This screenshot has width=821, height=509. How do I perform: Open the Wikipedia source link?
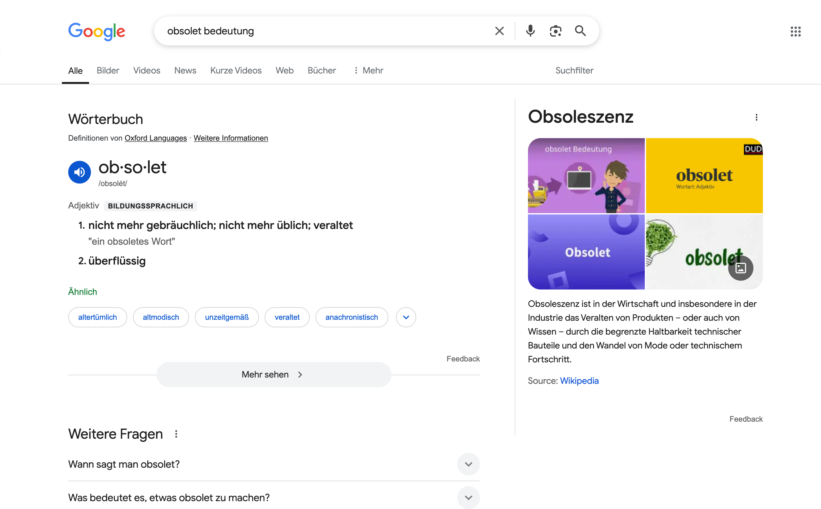[x=579, y=381]
